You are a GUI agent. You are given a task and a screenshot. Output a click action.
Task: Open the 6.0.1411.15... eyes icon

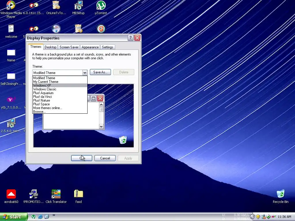34,8
